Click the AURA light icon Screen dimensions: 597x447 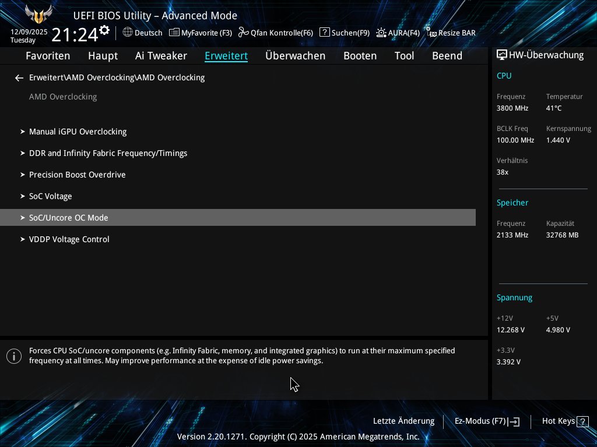(x=381, y=33)
